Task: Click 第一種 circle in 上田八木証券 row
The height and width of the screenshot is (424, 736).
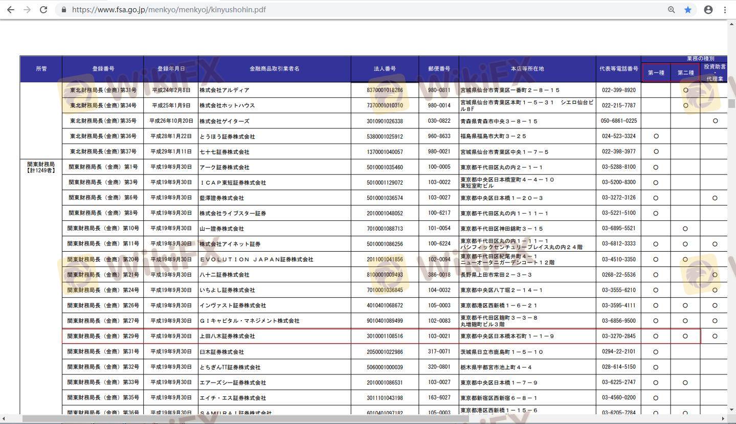Action: pyautogui.click(x=656, y=336)
